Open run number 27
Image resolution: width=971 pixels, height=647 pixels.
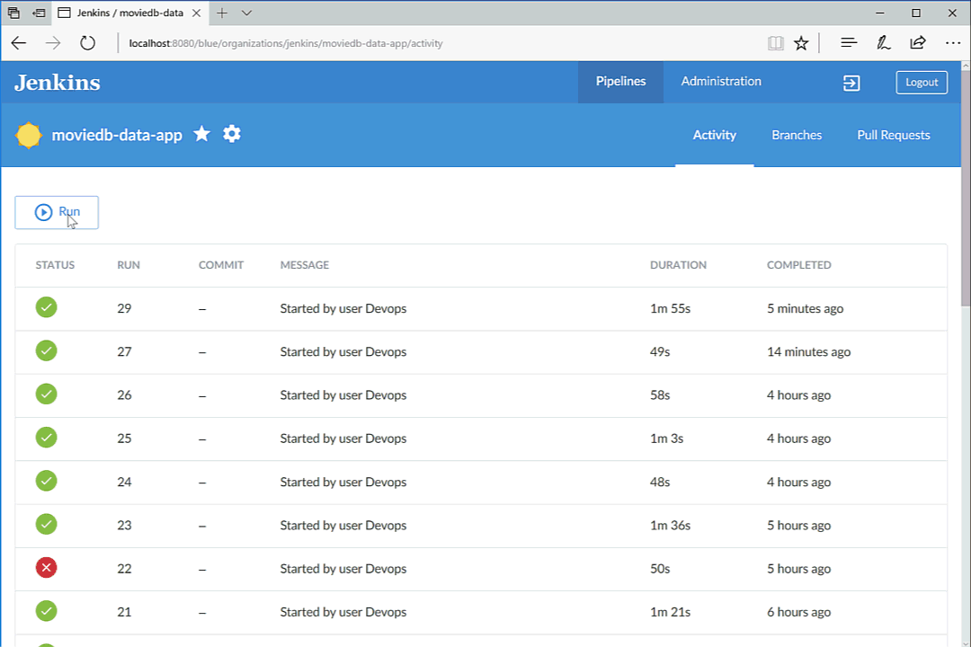tap(124, 351)
